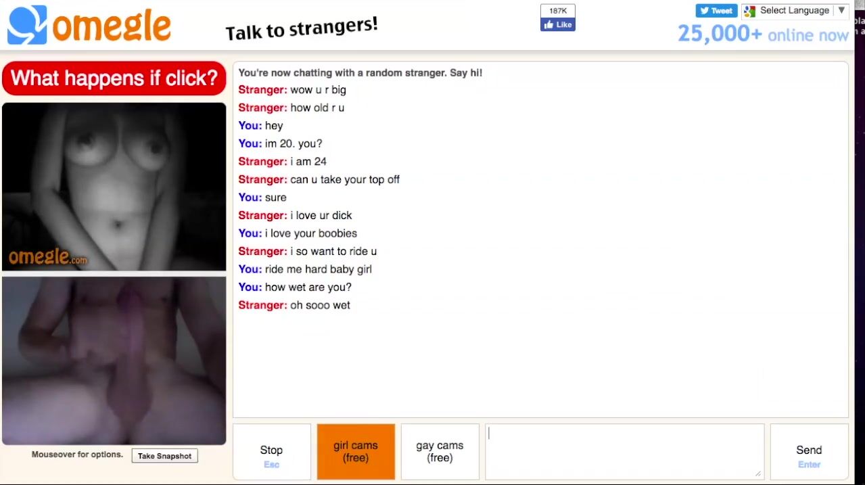Viewport: 865px width, 485px height.
Task: Click the Twitter Tweet button
Action: 716,11
